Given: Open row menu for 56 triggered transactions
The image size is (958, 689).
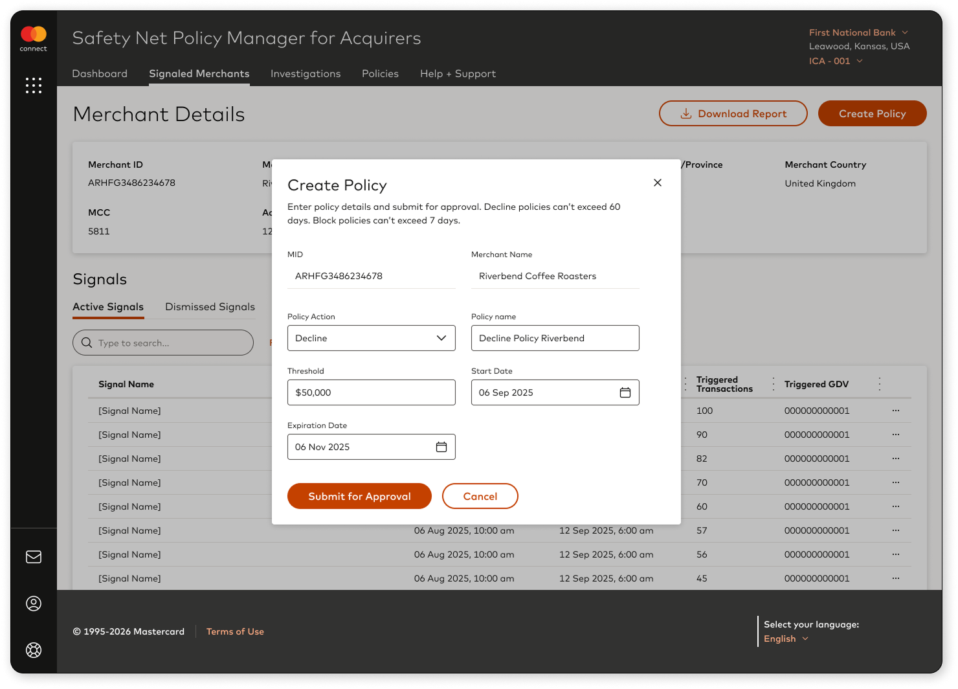Looking at the screenshot, I should (x=896, y=554).
